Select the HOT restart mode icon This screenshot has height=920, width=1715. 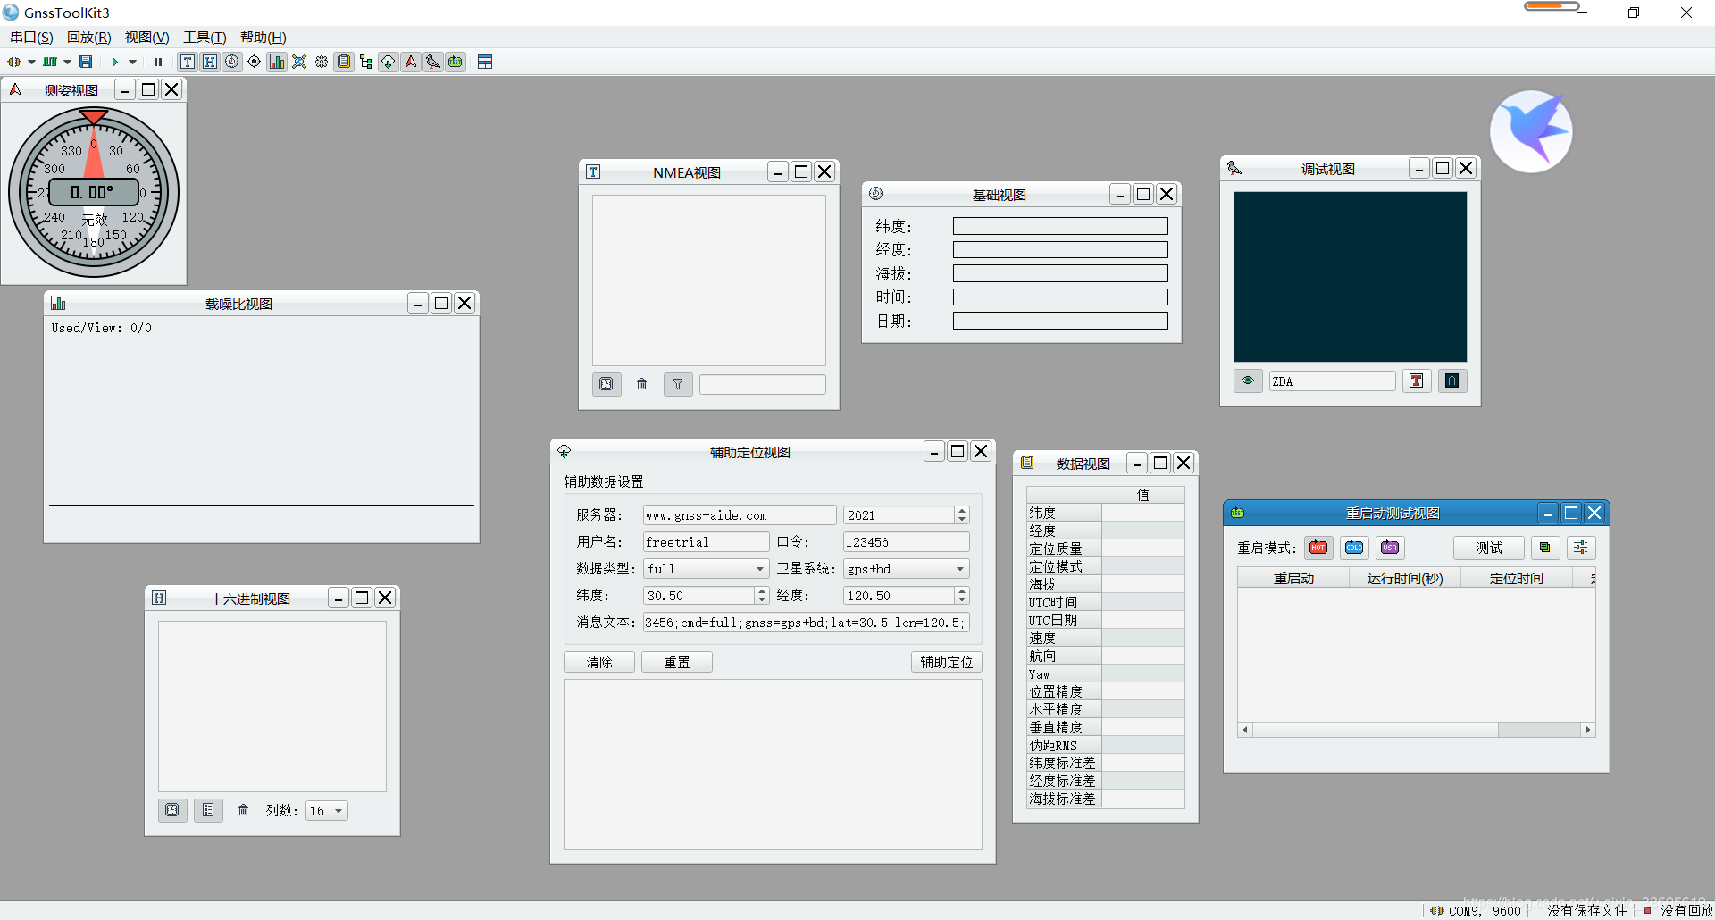coord(1318,548)
